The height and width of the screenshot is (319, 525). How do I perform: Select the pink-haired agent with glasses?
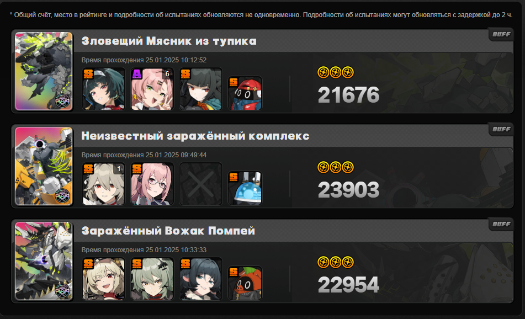pos(152,184)
